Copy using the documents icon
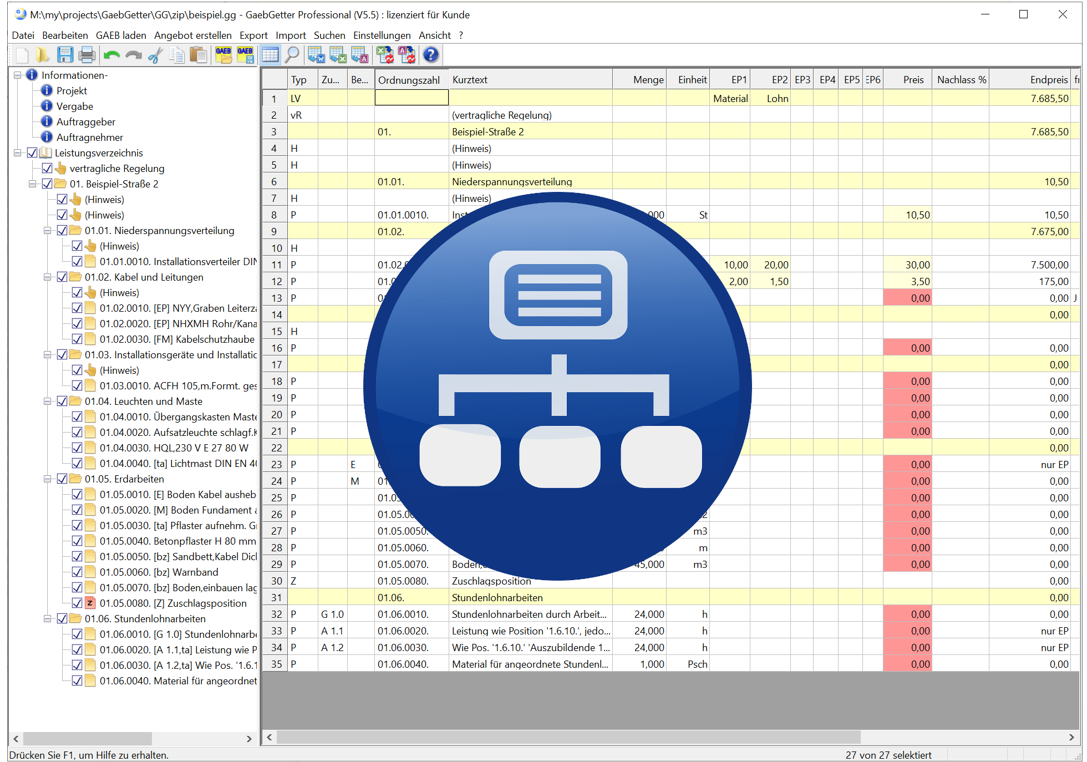This screenshot has height=762, width=1087. pyautogui.click(x=177, y=55)
